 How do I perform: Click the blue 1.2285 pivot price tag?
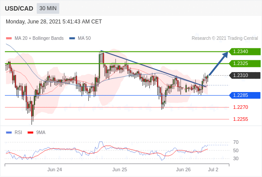(245, 96)
